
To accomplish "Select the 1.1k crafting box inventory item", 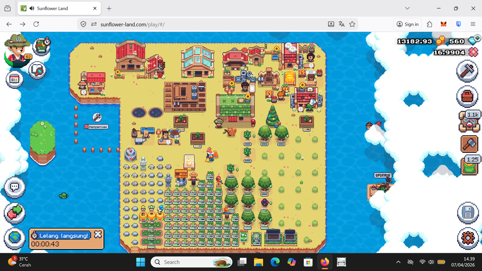I will coord(469,122).
